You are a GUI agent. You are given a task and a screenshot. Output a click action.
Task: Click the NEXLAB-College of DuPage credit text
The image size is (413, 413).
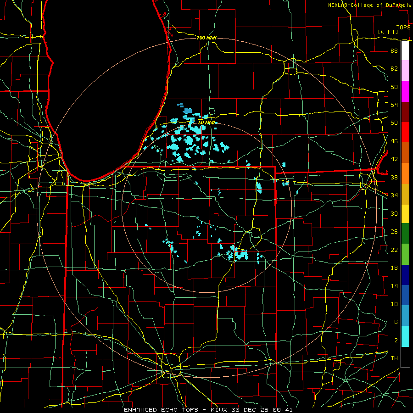366,5
